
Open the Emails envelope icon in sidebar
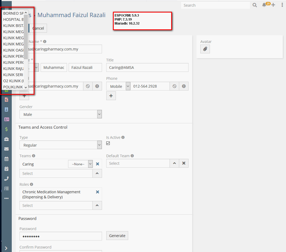[6, 149]
